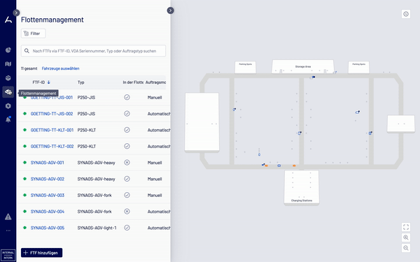The width and height of the screenshot is (420, 262).
Task: Open GOETTING-TT-KLT-002 vehicle link
Action: 52,146
